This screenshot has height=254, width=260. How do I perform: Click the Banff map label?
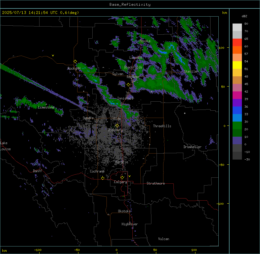[37, 171]
